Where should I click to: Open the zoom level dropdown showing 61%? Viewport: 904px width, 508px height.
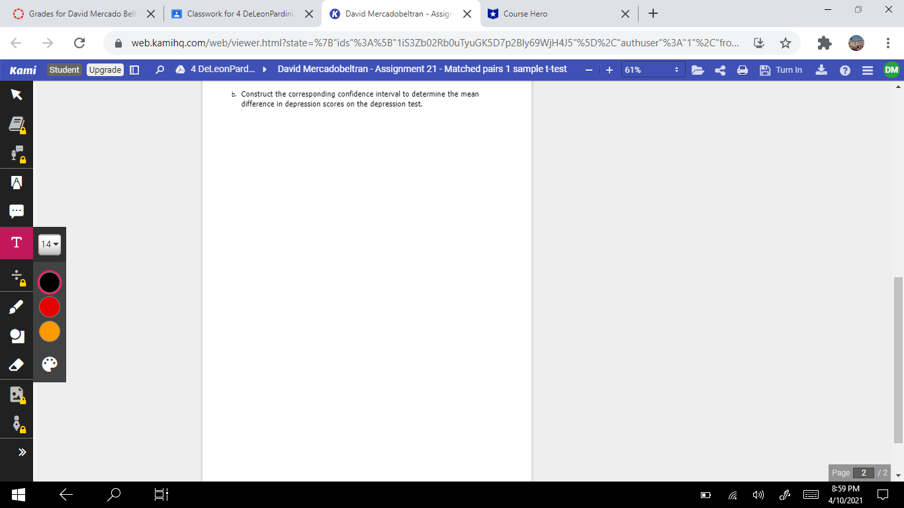(652, 69)
